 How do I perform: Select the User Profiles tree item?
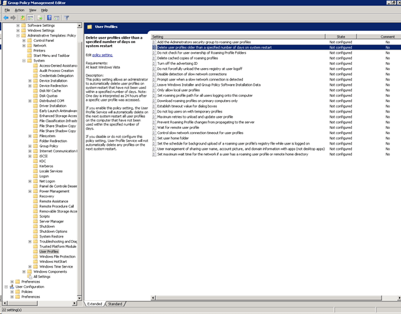[49, 251]
